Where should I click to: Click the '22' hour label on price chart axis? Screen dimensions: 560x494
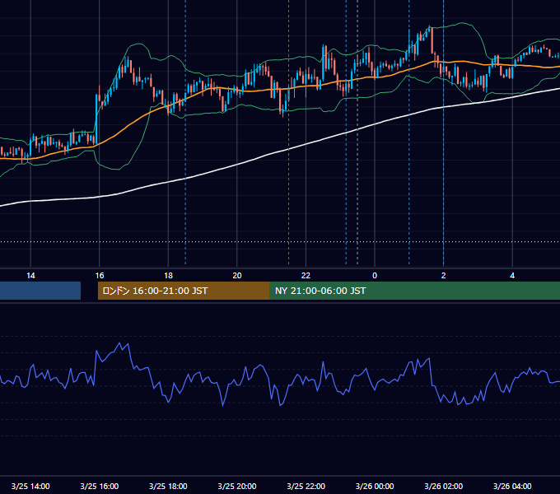pos(306,275)
